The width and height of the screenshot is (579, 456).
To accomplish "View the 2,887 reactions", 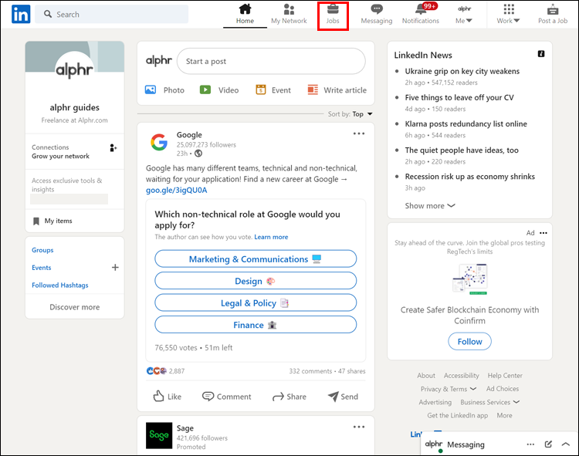I will coord(165,371).
